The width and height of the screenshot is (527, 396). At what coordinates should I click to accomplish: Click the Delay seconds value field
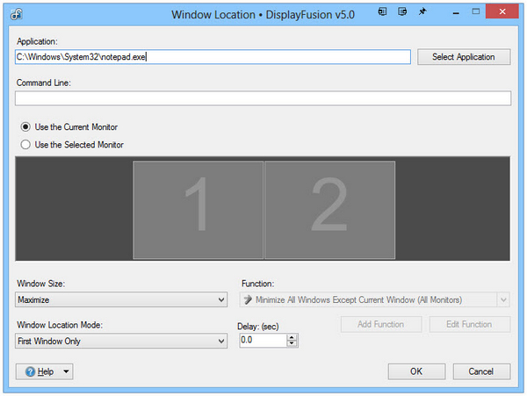point(263,341)
